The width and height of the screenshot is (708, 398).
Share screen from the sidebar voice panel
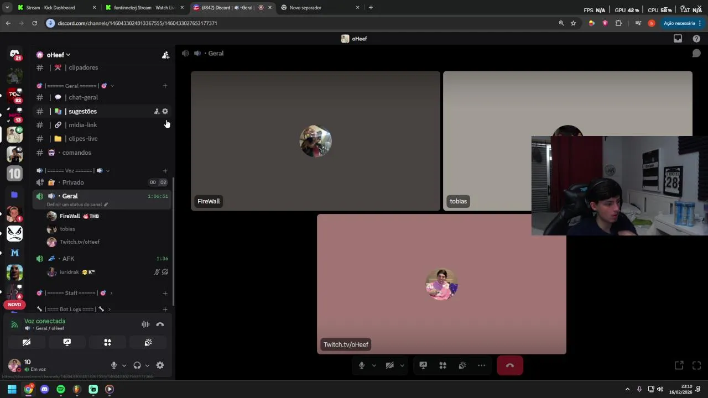(67, 343)
